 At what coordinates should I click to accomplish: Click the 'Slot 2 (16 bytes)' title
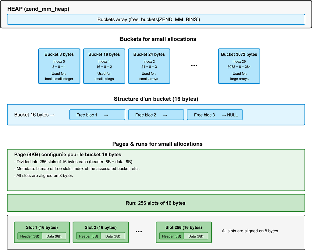(101, 227)
